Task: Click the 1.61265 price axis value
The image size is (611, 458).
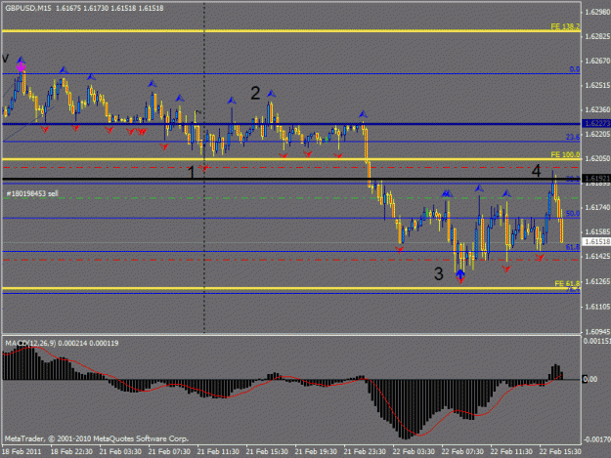Action: [597, 281]
